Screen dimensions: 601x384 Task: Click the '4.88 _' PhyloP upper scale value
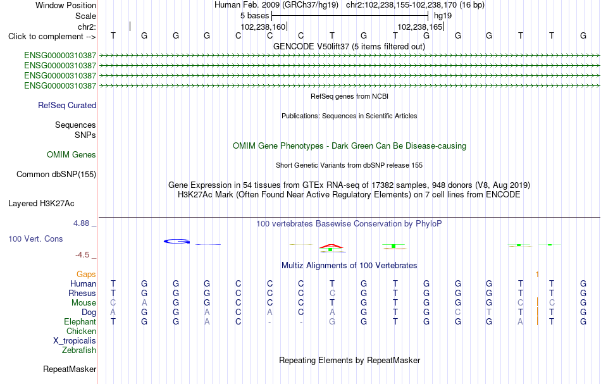pyautogui.click(x=85, y=223)
